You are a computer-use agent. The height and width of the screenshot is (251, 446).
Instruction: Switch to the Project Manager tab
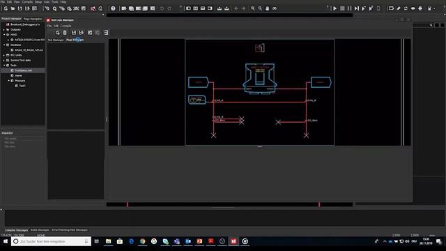(11, 19)
